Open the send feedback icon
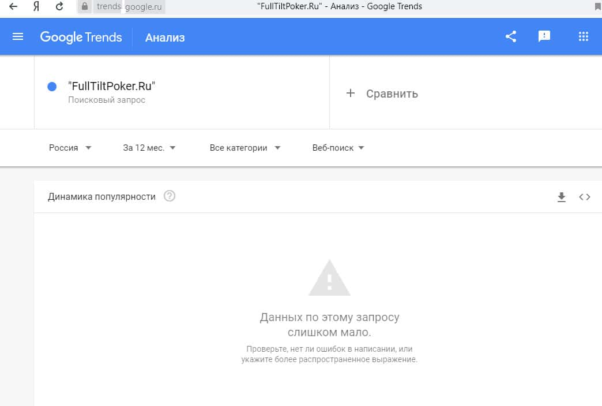The width and height of the screenshot is (602, 406). [x=544, y=36]
